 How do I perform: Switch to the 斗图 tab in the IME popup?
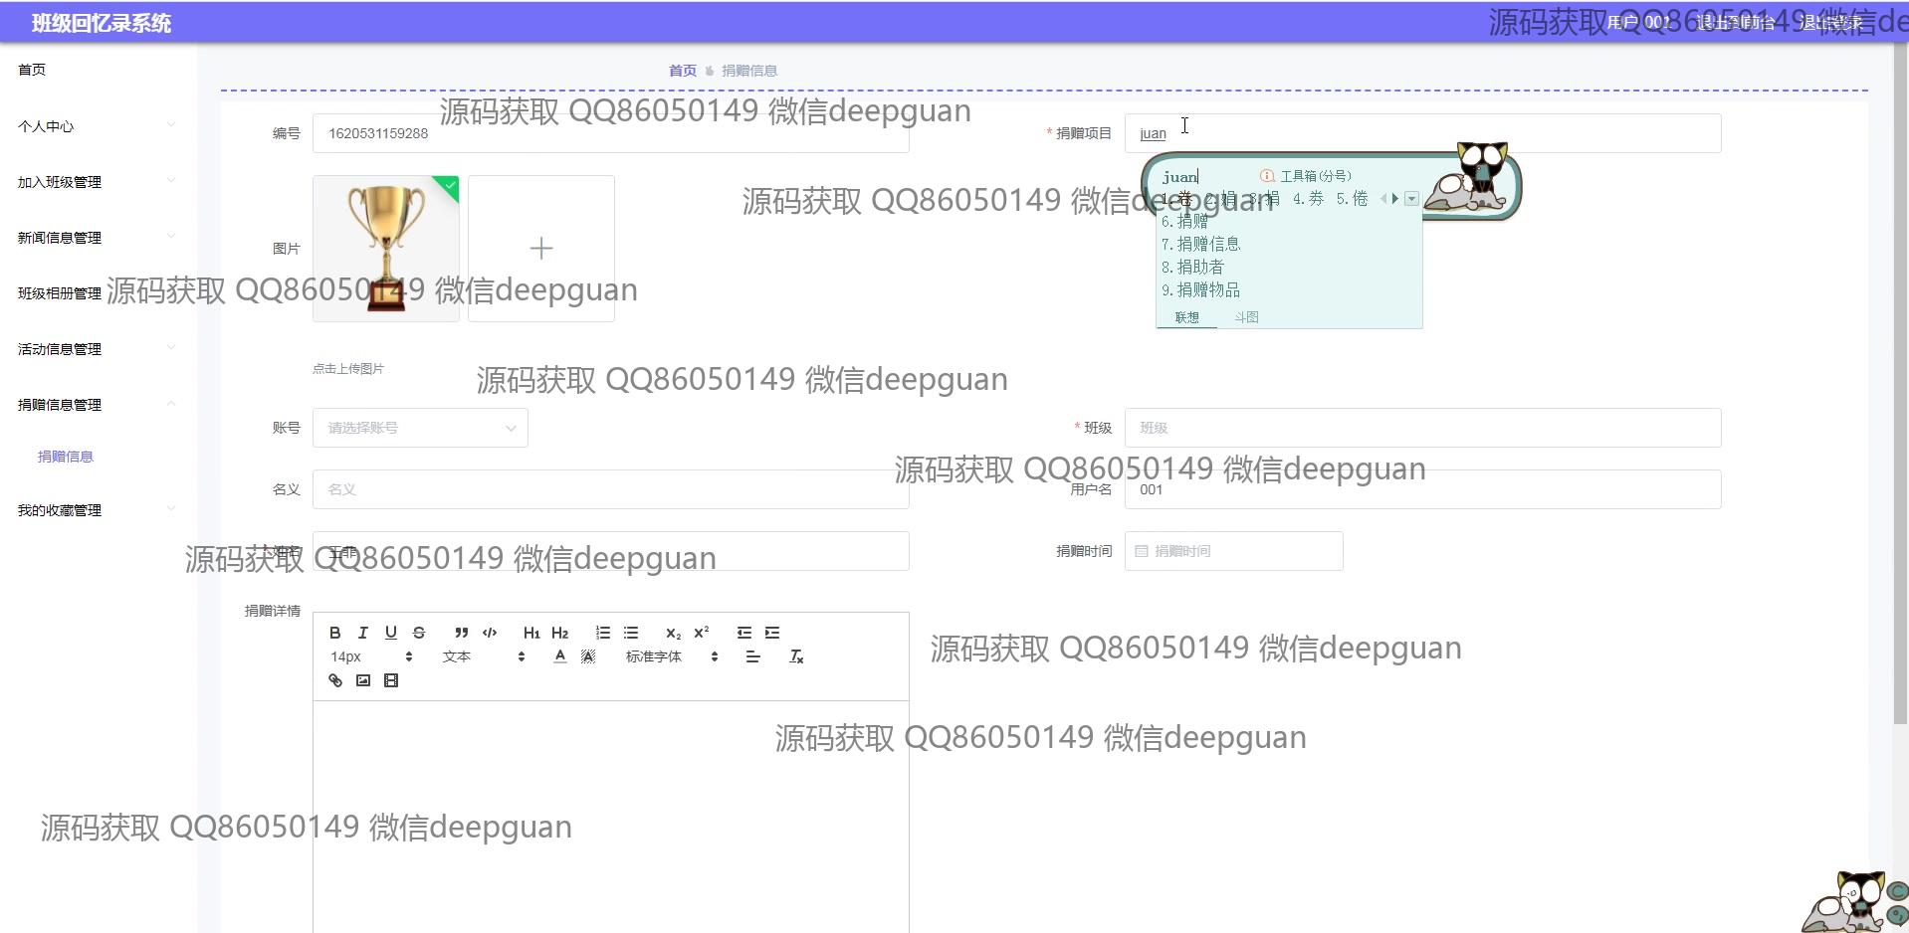[1246, 317]
